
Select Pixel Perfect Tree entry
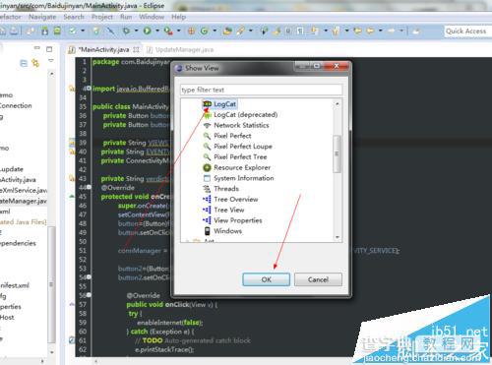(x=240, y=157)
